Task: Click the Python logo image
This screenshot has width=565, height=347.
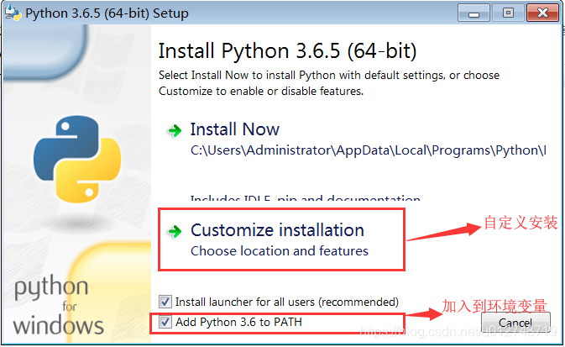Action: coord(77,159)
